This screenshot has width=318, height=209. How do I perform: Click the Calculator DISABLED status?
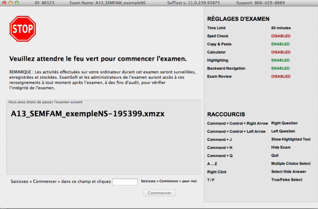281,52
